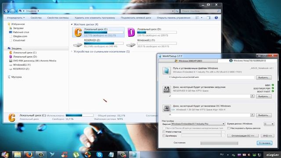Click the VHD >>> button

[267, 136]
